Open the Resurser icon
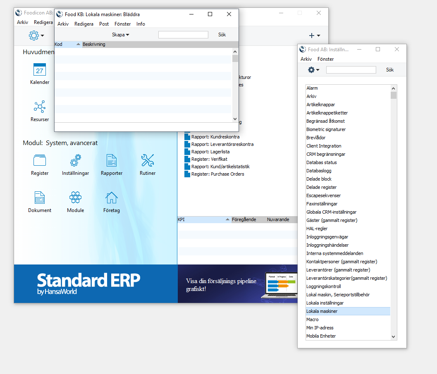The width and height of the screenshot is (437, 374). pyautogui.click(x=40, y=107)
